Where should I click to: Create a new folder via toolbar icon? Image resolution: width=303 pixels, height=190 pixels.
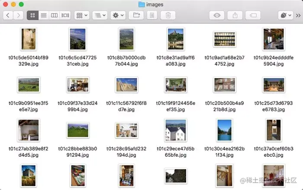(136, 15)
